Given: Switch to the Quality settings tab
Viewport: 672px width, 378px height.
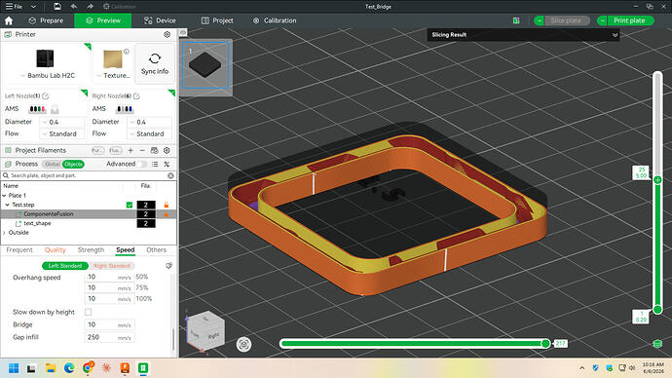Looking at the screenshot, I should [56, 249].
